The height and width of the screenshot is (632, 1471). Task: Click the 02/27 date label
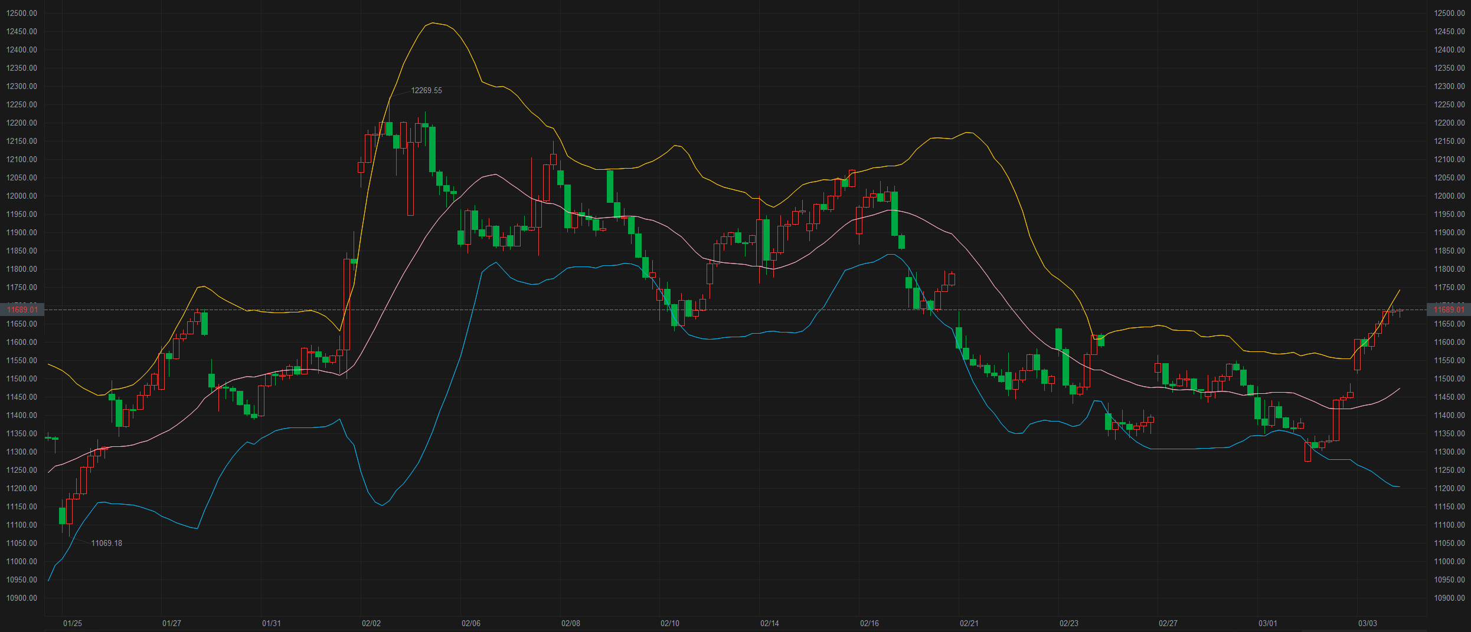pos(1168,623)
